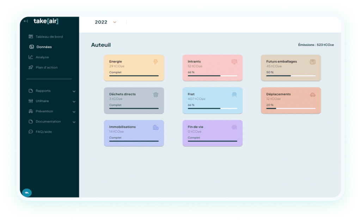Open the Rapports menu entry
This screenshot has height=220, width=361.
click(43, 91)
